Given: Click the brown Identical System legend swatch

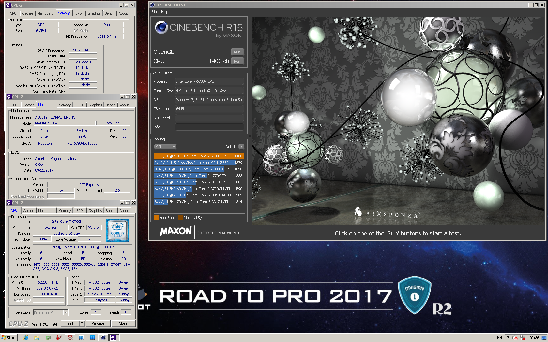Looking at the screenshot, I should point(180,218).
